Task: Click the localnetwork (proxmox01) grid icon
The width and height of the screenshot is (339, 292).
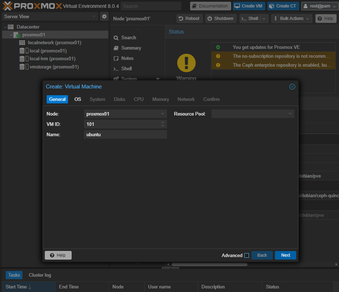Action: [22, 43]
